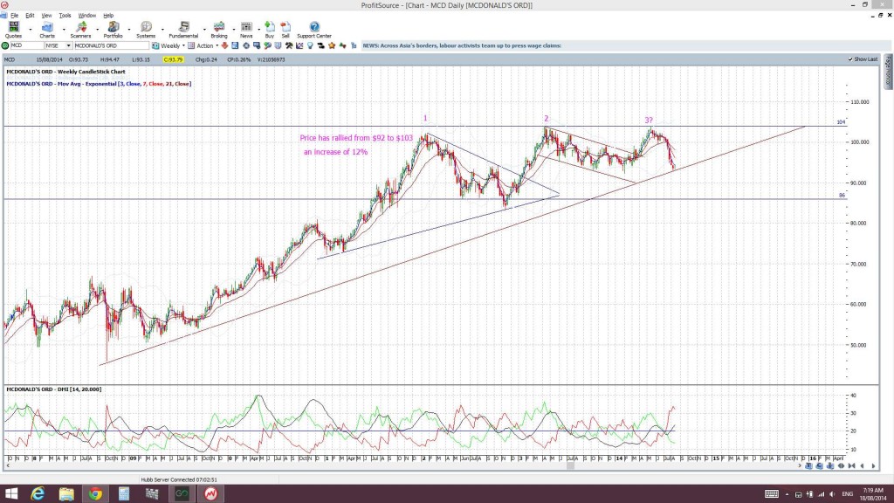894x503 pixels.
Task: Open Internet Explorer from the taskbar
Action: (x=38, y=493)
